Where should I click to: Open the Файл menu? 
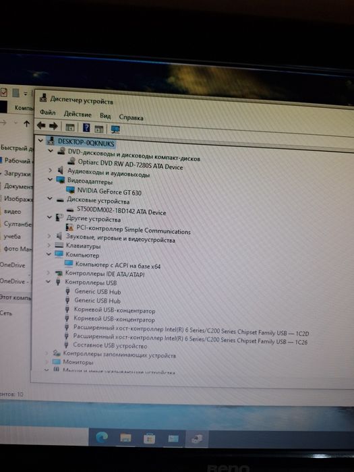[48, 113]
